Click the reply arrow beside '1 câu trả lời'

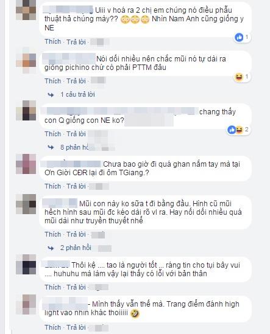tap(51, 94)
